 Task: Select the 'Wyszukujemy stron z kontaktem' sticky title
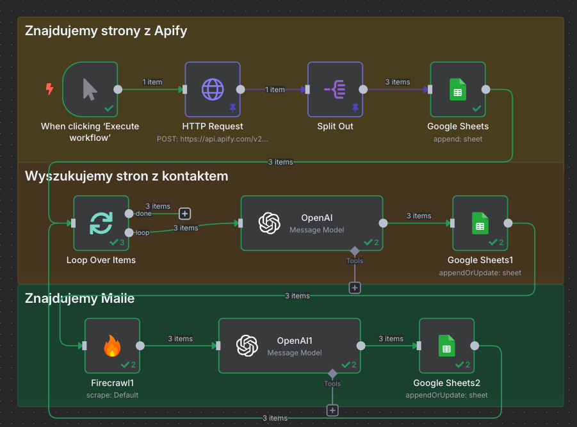click(x=126, y=176)
